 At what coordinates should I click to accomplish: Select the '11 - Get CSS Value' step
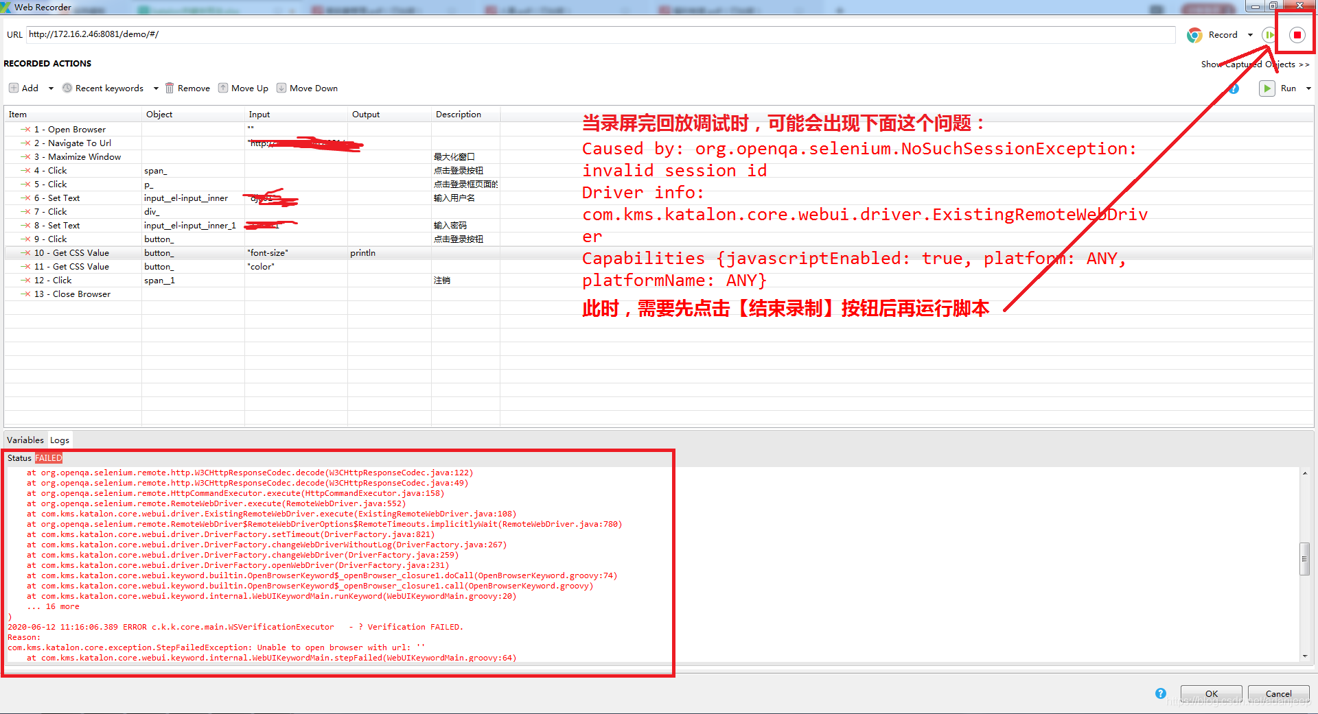71,267
